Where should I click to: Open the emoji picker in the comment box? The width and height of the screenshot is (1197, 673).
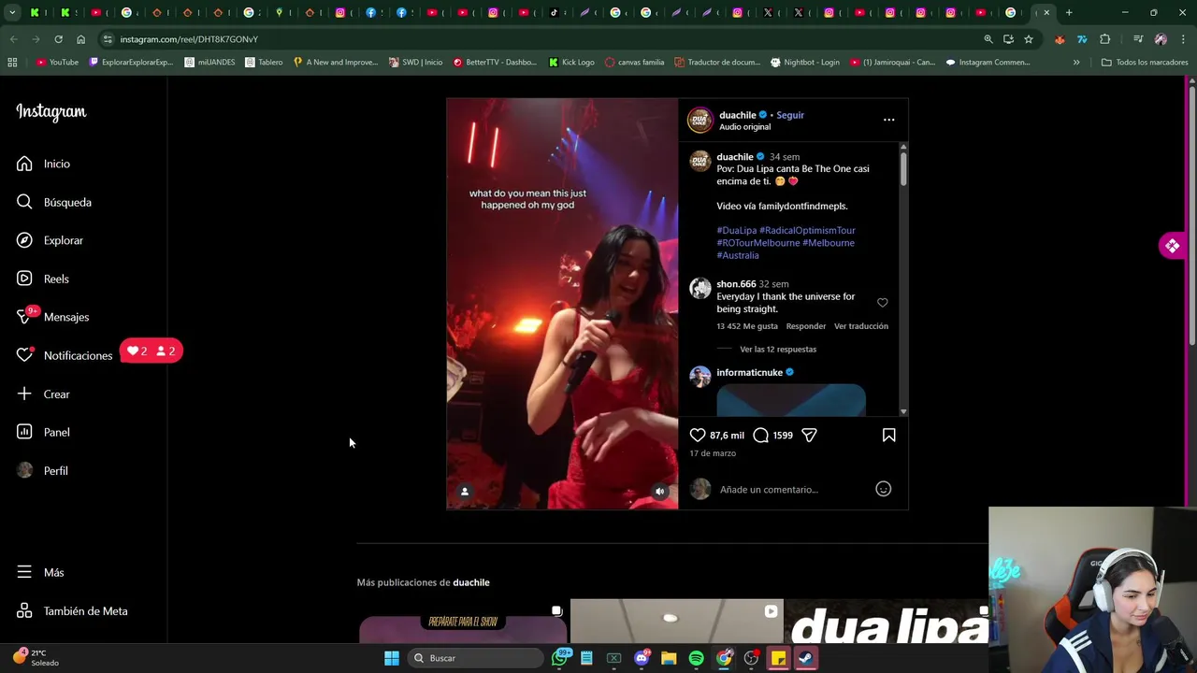click(x=883, y=489)
